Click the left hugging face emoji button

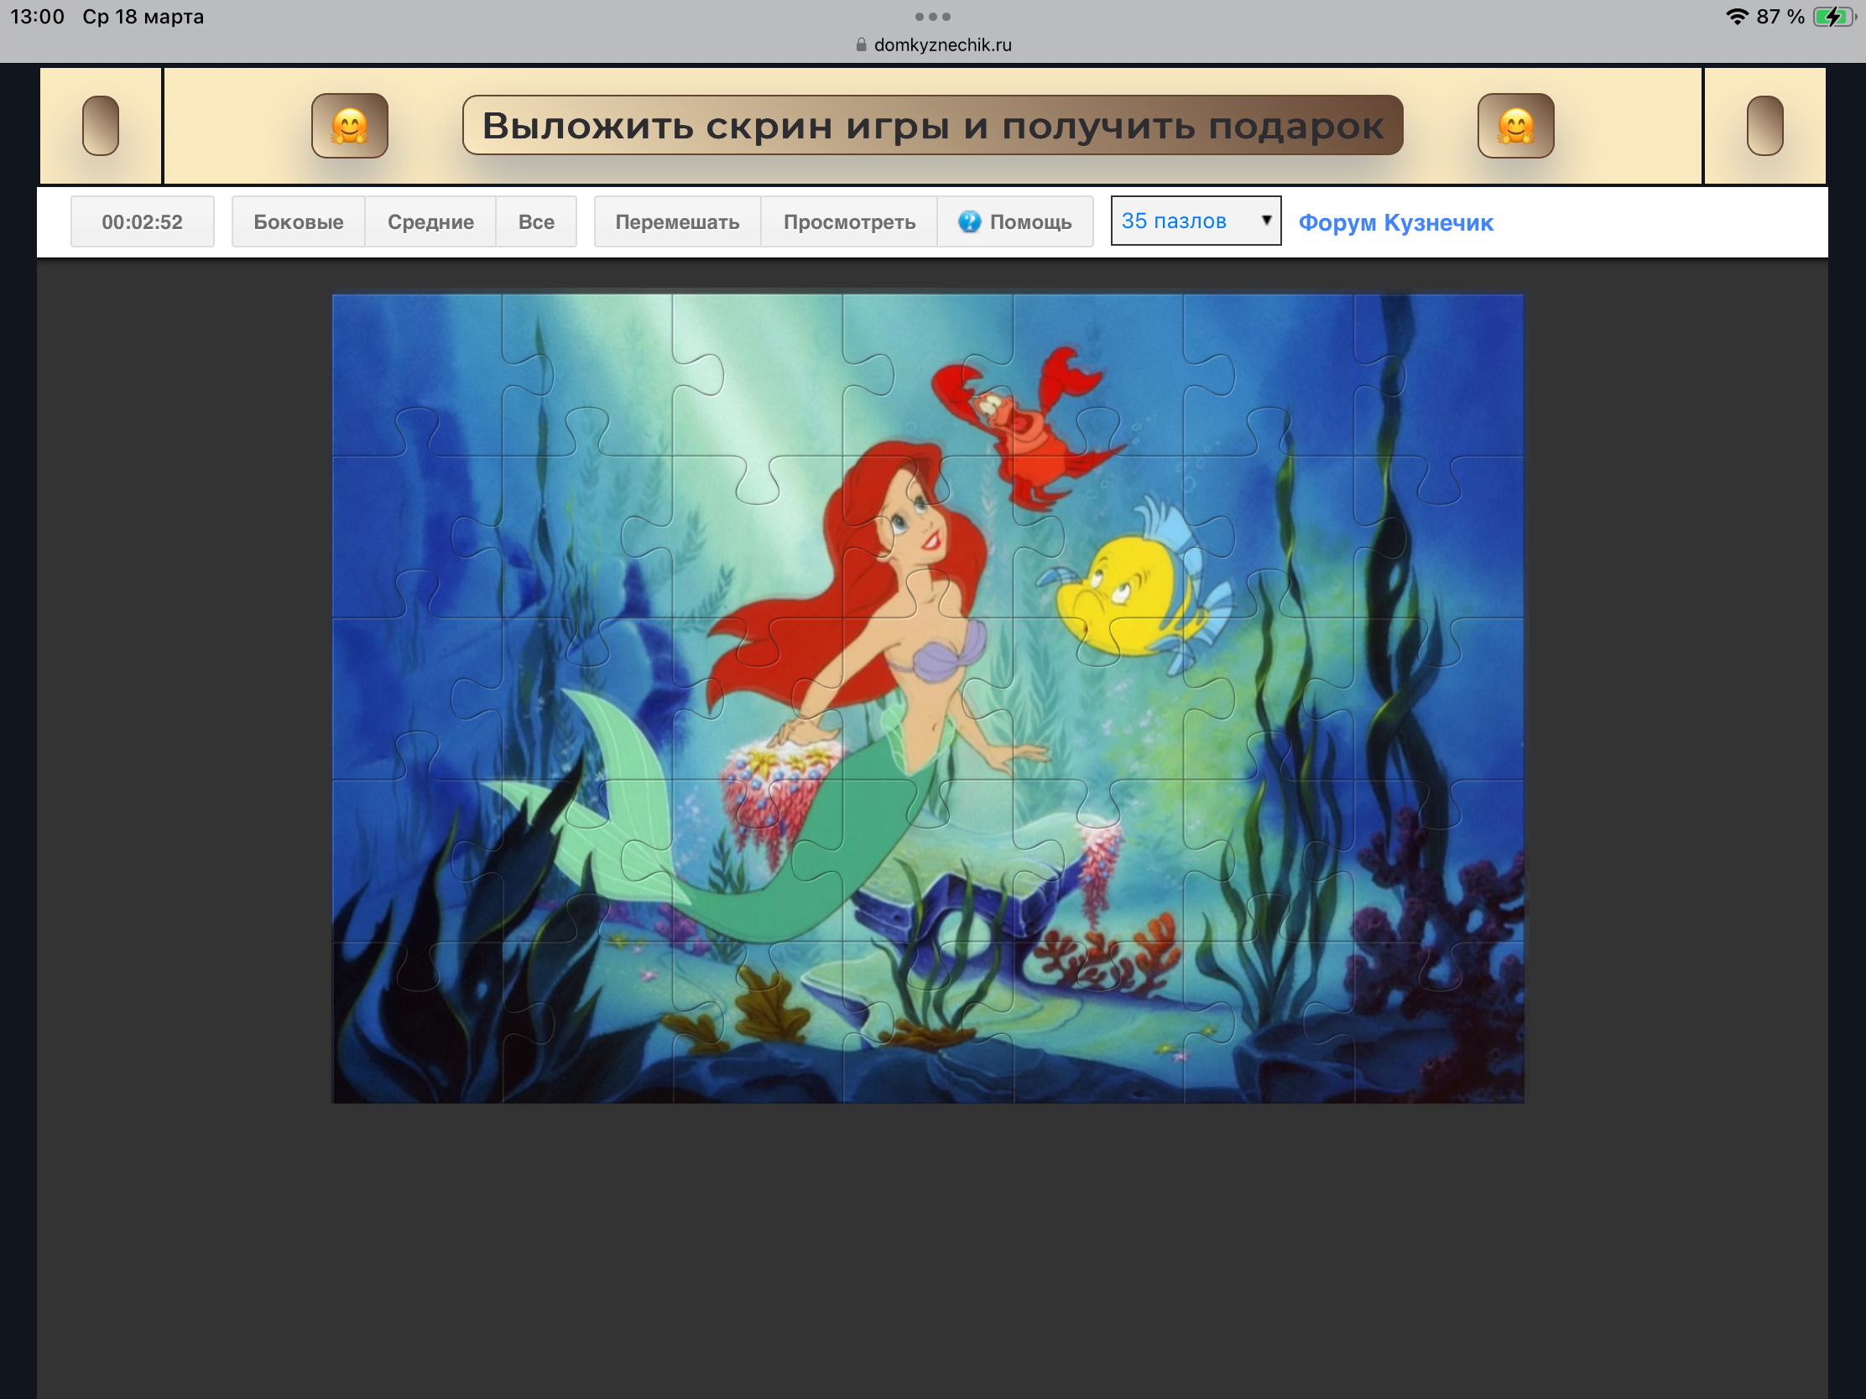349,126
